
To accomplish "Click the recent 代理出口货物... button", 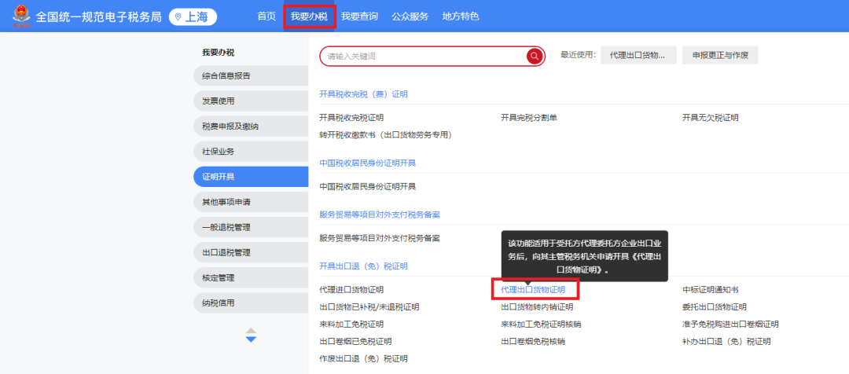I will point(638,56).
